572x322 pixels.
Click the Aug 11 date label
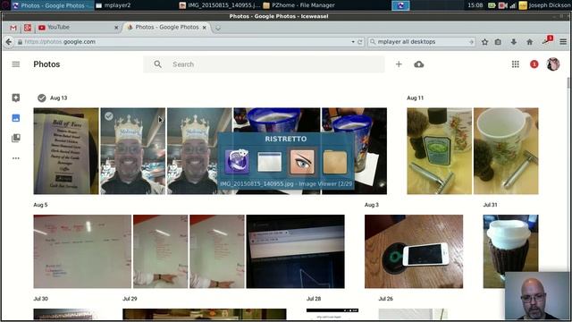[x=415, y=97]
